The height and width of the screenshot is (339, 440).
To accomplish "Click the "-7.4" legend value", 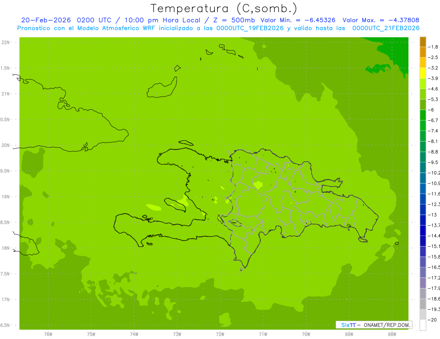I will (433, 131).
